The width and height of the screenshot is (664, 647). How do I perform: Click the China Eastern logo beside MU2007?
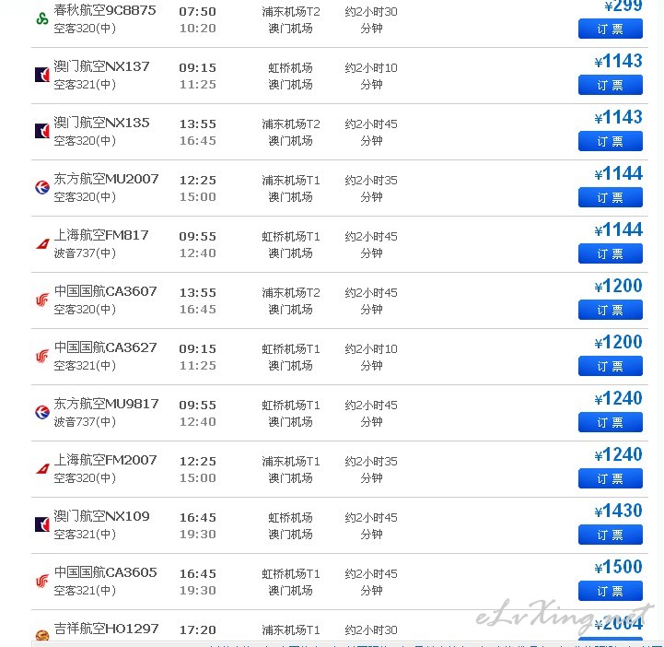pyautogui.click(x=42, y=187)
